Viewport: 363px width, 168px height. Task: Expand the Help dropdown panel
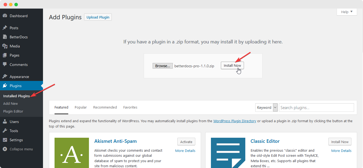pos(347,12)
